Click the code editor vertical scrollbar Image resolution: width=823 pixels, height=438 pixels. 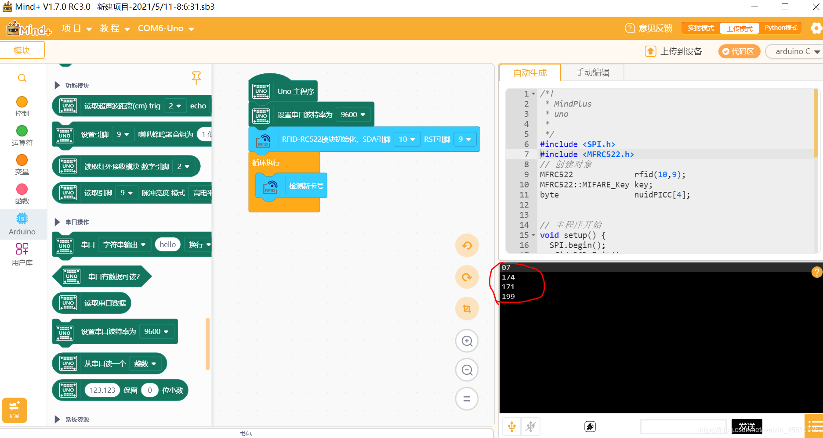coord(816,123)
